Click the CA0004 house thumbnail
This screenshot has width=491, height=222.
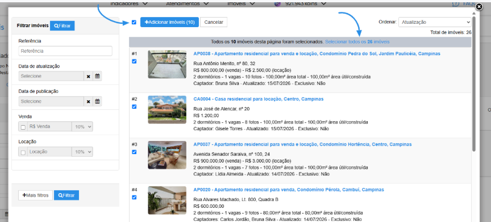[x=167, y=110]
